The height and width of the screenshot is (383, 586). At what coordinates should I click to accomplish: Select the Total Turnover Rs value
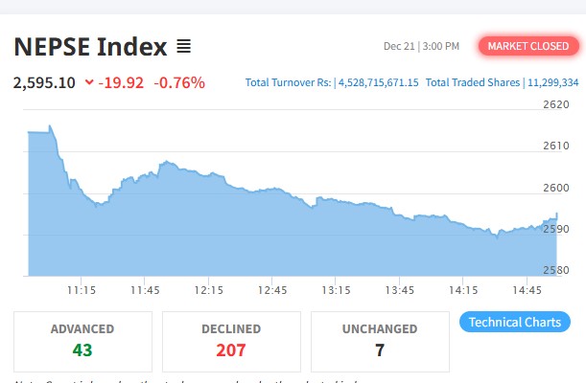[x=378, y=83]
